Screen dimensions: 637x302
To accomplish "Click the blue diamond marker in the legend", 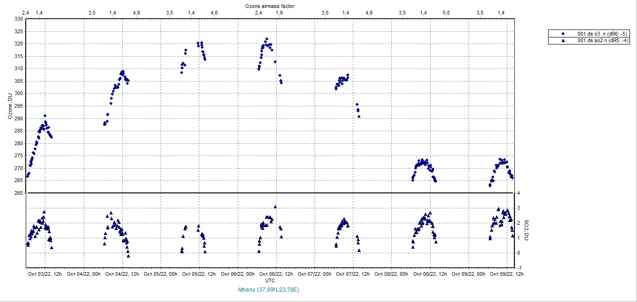I will pos(563,34).
